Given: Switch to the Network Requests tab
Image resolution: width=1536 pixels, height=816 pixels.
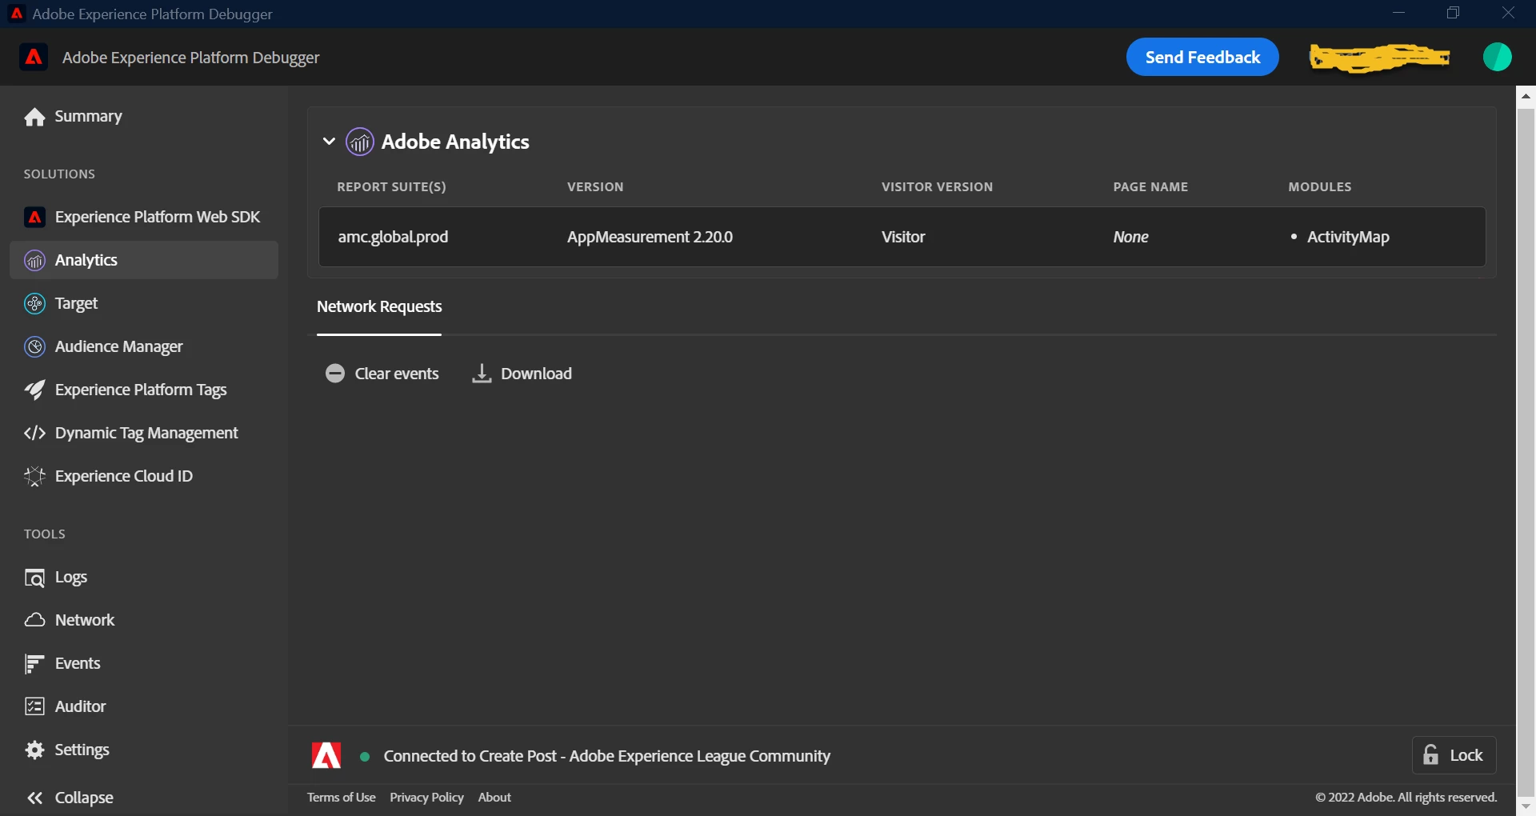Looking at the screenshot, I should coord(379,306).
